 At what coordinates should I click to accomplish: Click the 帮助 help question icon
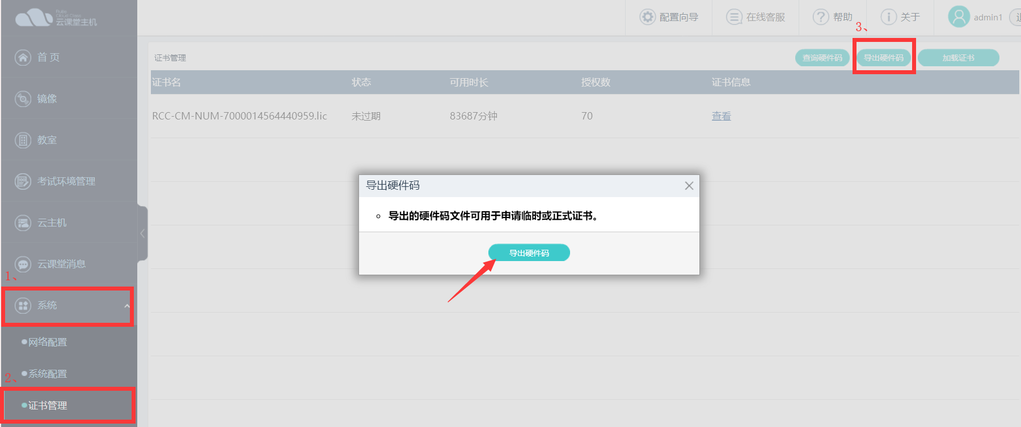[821, 17]
